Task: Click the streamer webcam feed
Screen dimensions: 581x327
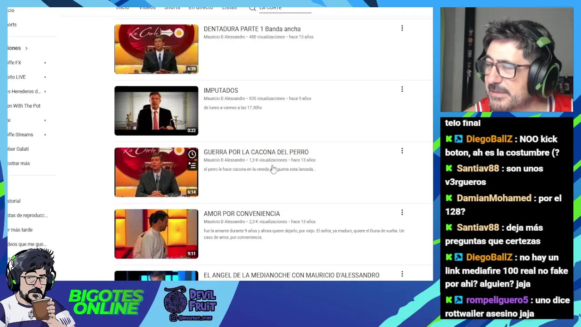Action: [507, 59]
